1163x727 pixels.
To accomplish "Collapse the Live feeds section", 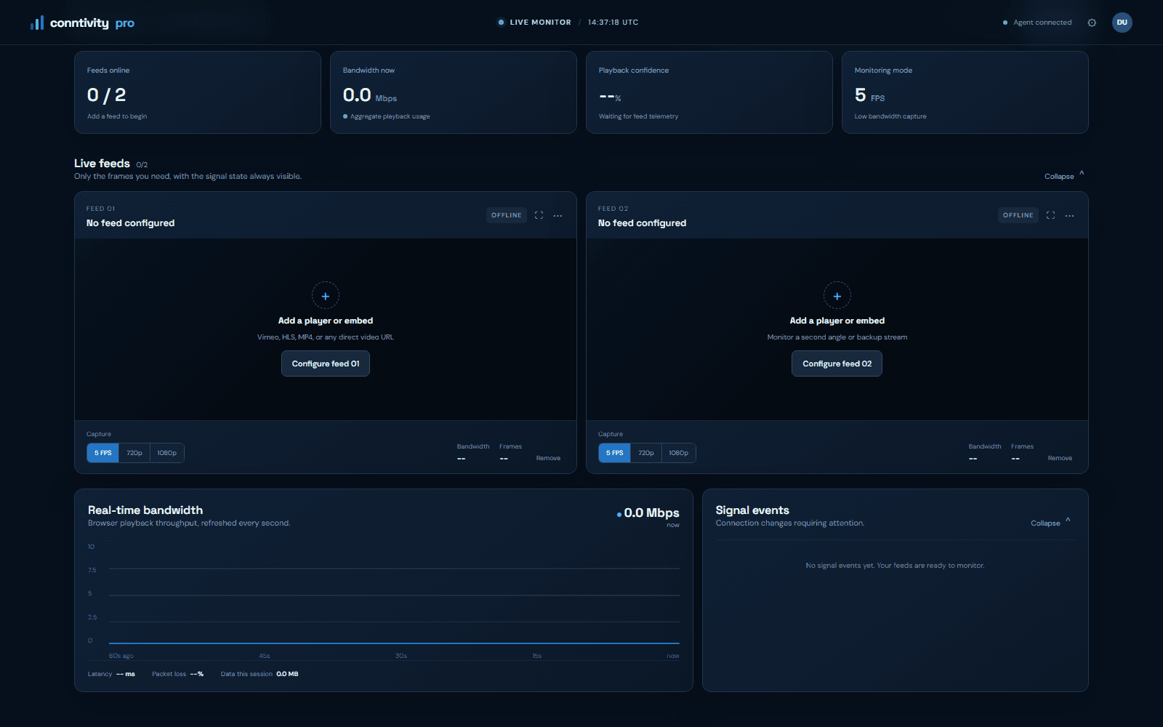I will (x=1064, y=176).
